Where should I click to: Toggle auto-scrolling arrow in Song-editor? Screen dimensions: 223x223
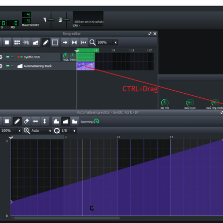click(65, 43)
